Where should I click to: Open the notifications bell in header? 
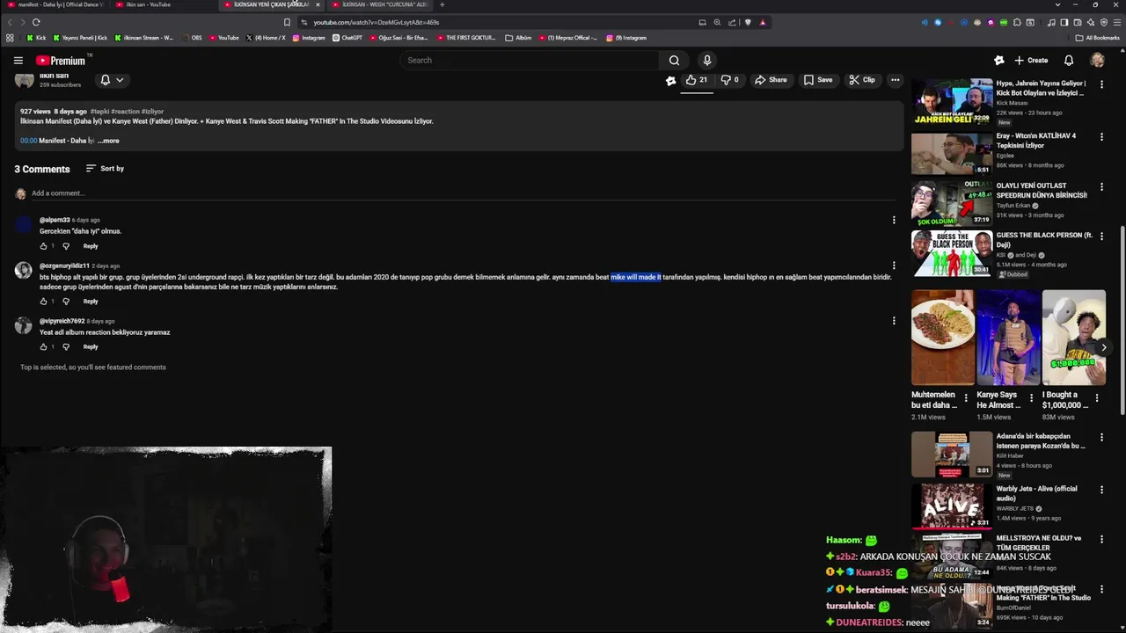tap(1069, 61)
